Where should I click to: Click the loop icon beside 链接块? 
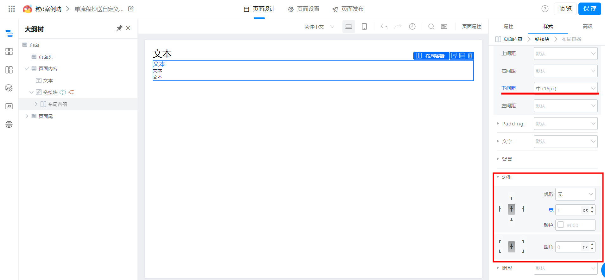tap(63, 92)
